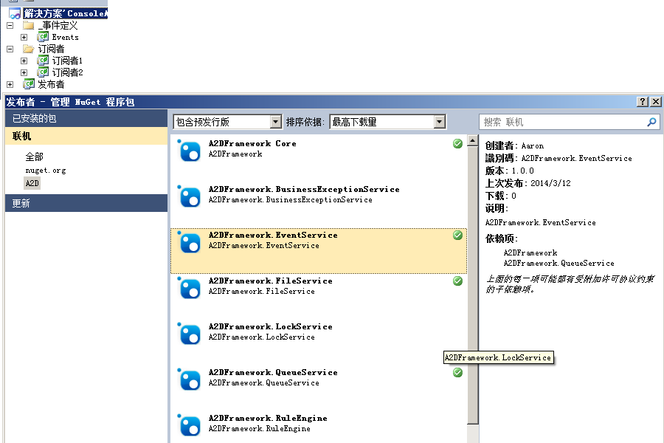Click the 订阅者1 C# project icon
The height and width of the screenshot is (443, 664).
point(43,61)
